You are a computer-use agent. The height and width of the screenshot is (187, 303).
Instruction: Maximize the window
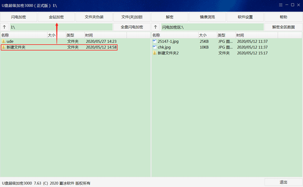tap(292, 5)
